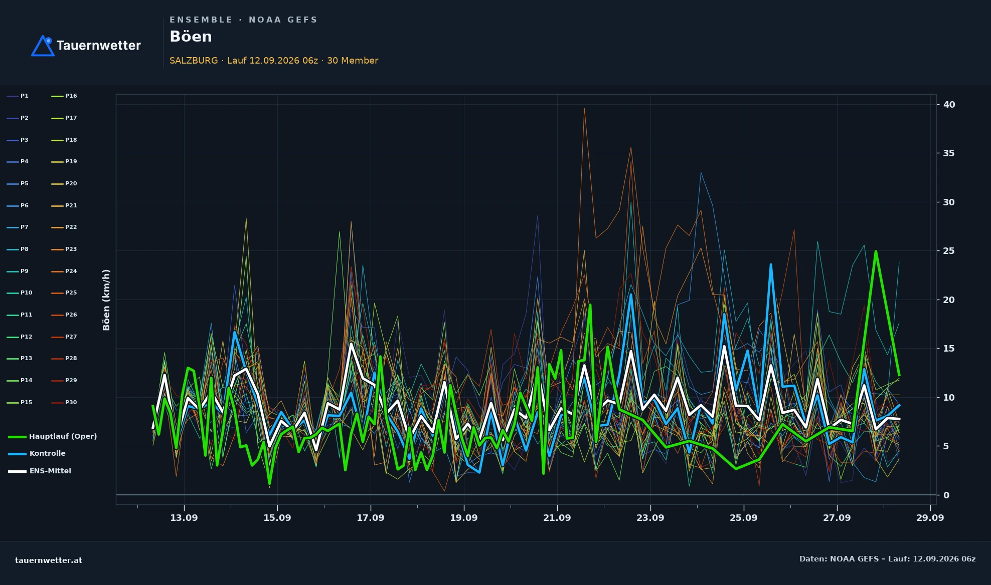The image size is (991, 585).
Task: Toggle the P4 legend entry
Action: coord(18,161)
